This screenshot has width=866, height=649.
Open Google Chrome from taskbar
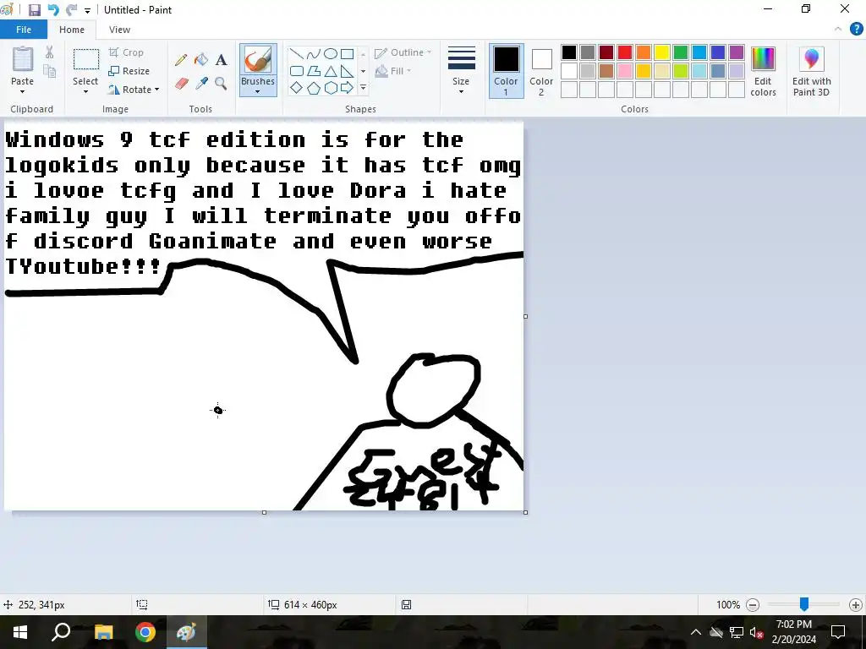coord(145,632)
